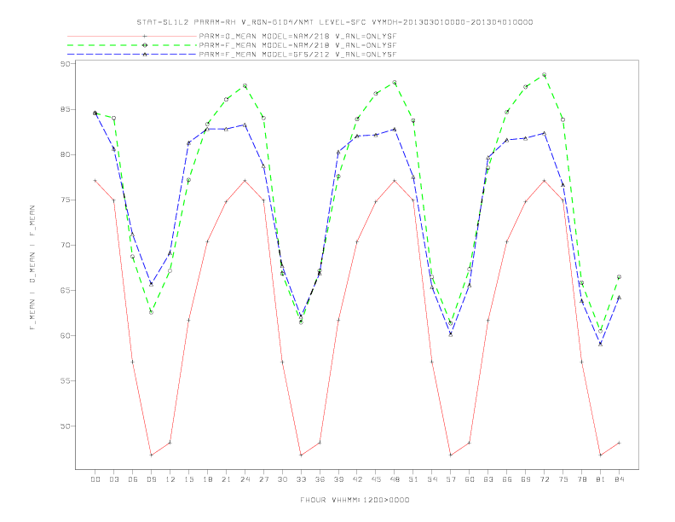Click x-axis tick label 63
Viewport: 675px width, 522px height.
488,479
